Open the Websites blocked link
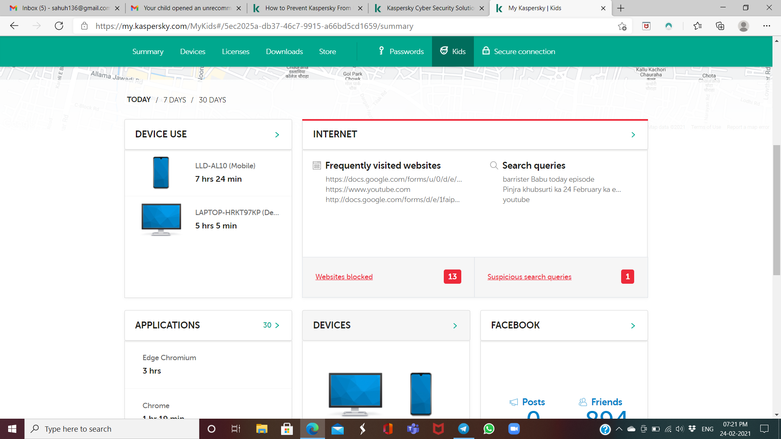Viewport: 781px width, 439px height. [x=344, y=277]
